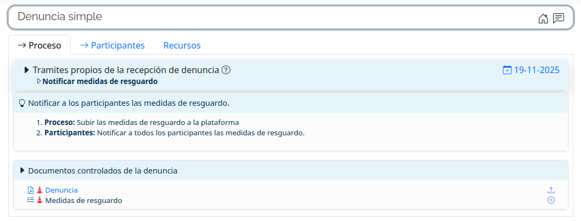Click the list icon beside Medidas de resguardo

pyautogui.click(x=31, y=200)
